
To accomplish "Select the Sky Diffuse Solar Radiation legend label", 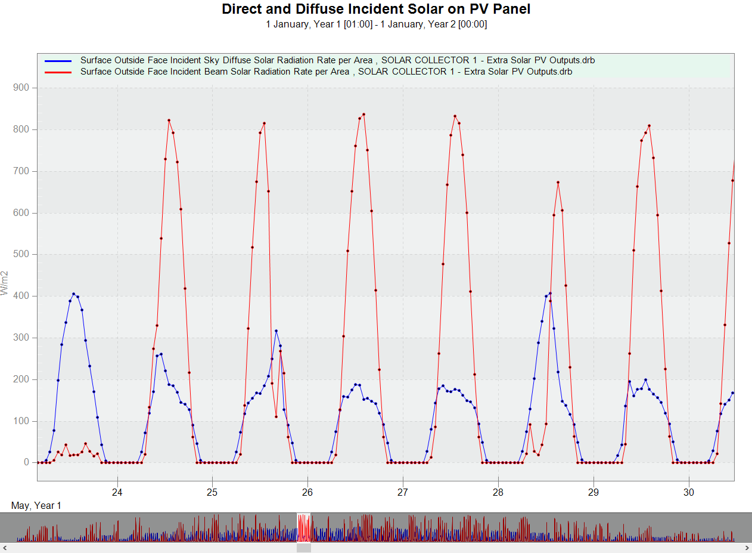I will pos(337,61).
